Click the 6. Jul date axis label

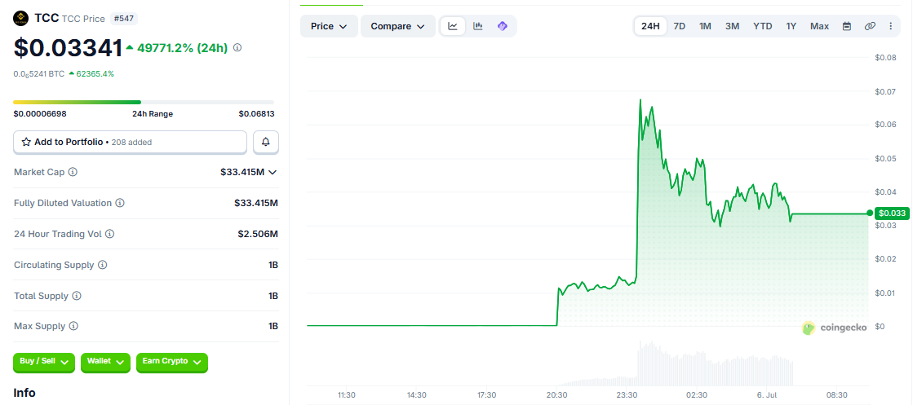click(767, 394)
